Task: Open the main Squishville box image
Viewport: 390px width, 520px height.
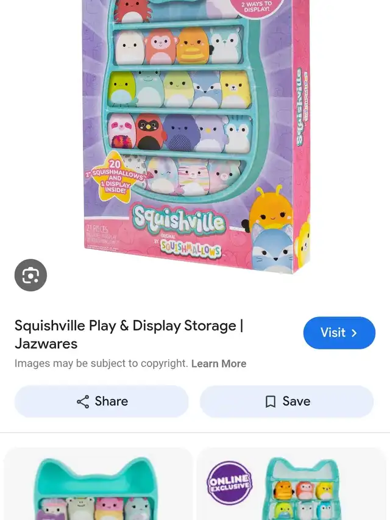Action: tap(197, 136)
